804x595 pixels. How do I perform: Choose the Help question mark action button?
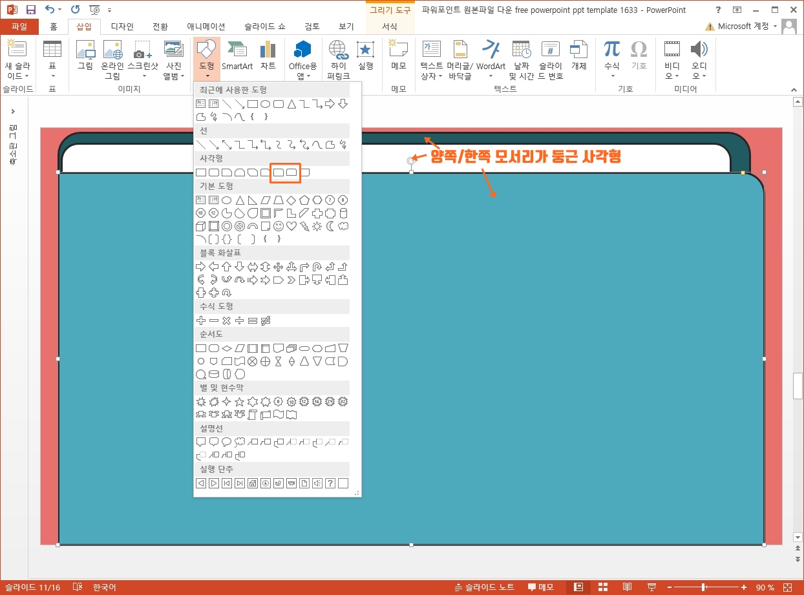330,483
